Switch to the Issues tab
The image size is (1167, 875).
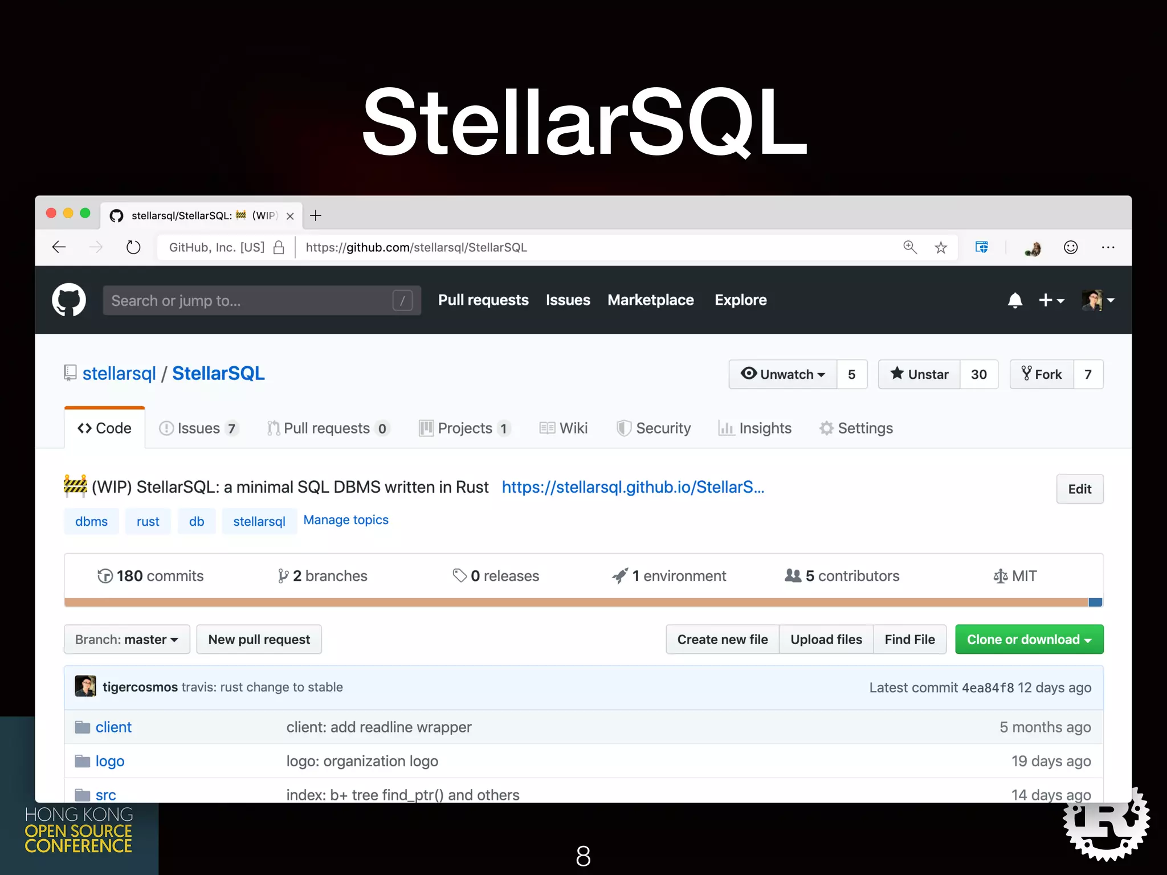tap(198, 428)
